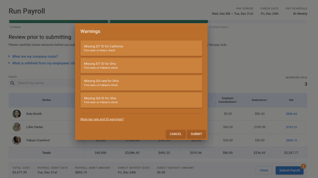Open Katy Booth's net pay $806.44
The width and height of the screenshot is (318, 178).
point(291,114)
